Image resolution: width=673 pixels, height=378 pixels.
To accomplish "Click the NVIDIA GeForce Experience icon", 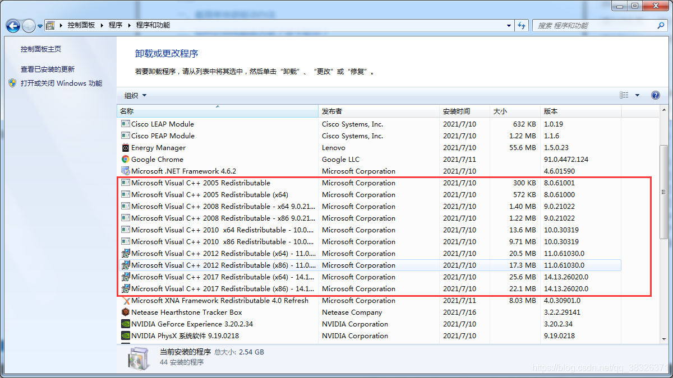I will 126,324.
